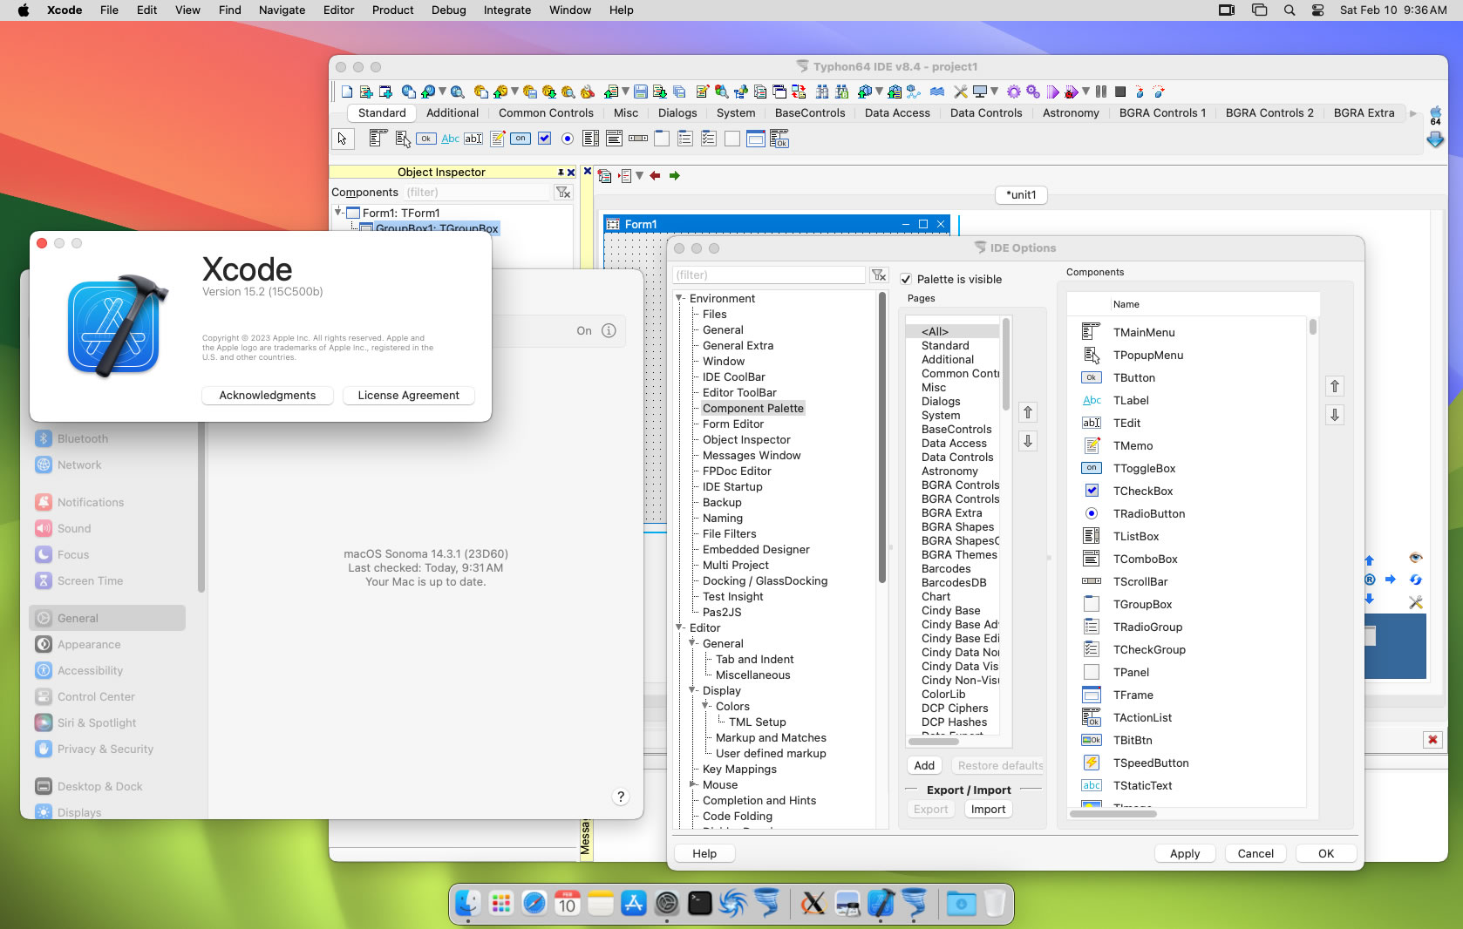
Task: Collapse the Environment tree node
Action: 680,298
